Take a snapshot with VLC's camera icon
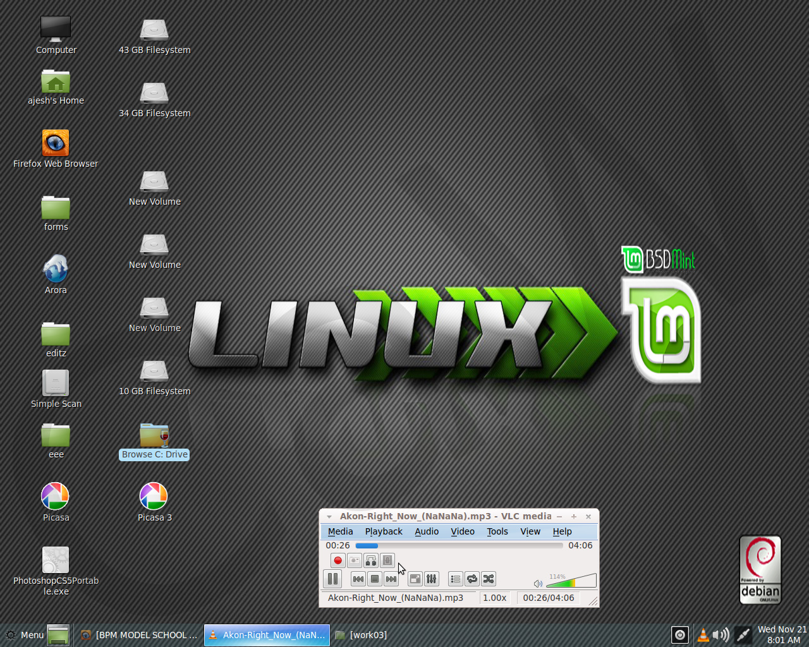The width and height of the screenshot is (809, 647). click(355, 560)
